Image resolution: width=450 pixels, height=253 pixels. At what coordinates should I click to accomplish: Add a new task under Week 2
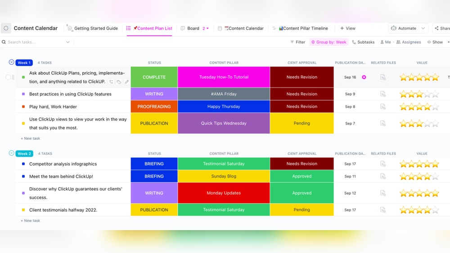(x=30, y=221)
